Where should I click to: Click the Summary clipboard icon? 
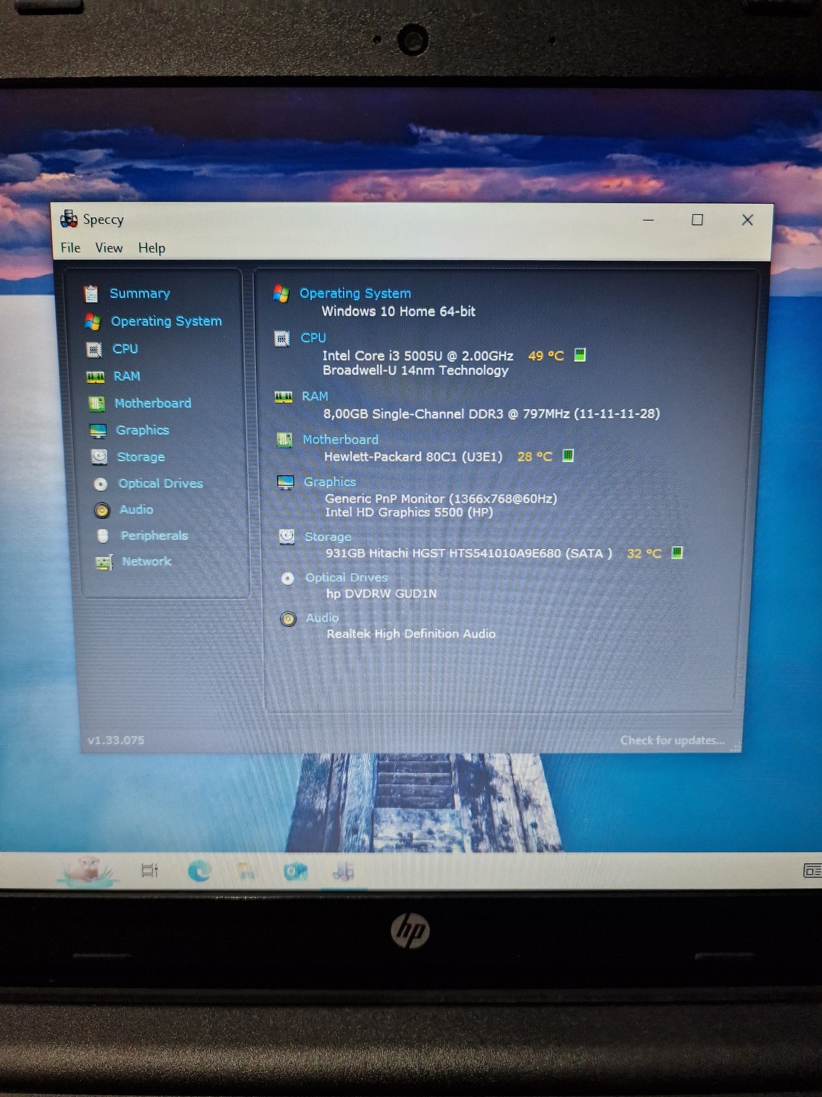point(91,294)
